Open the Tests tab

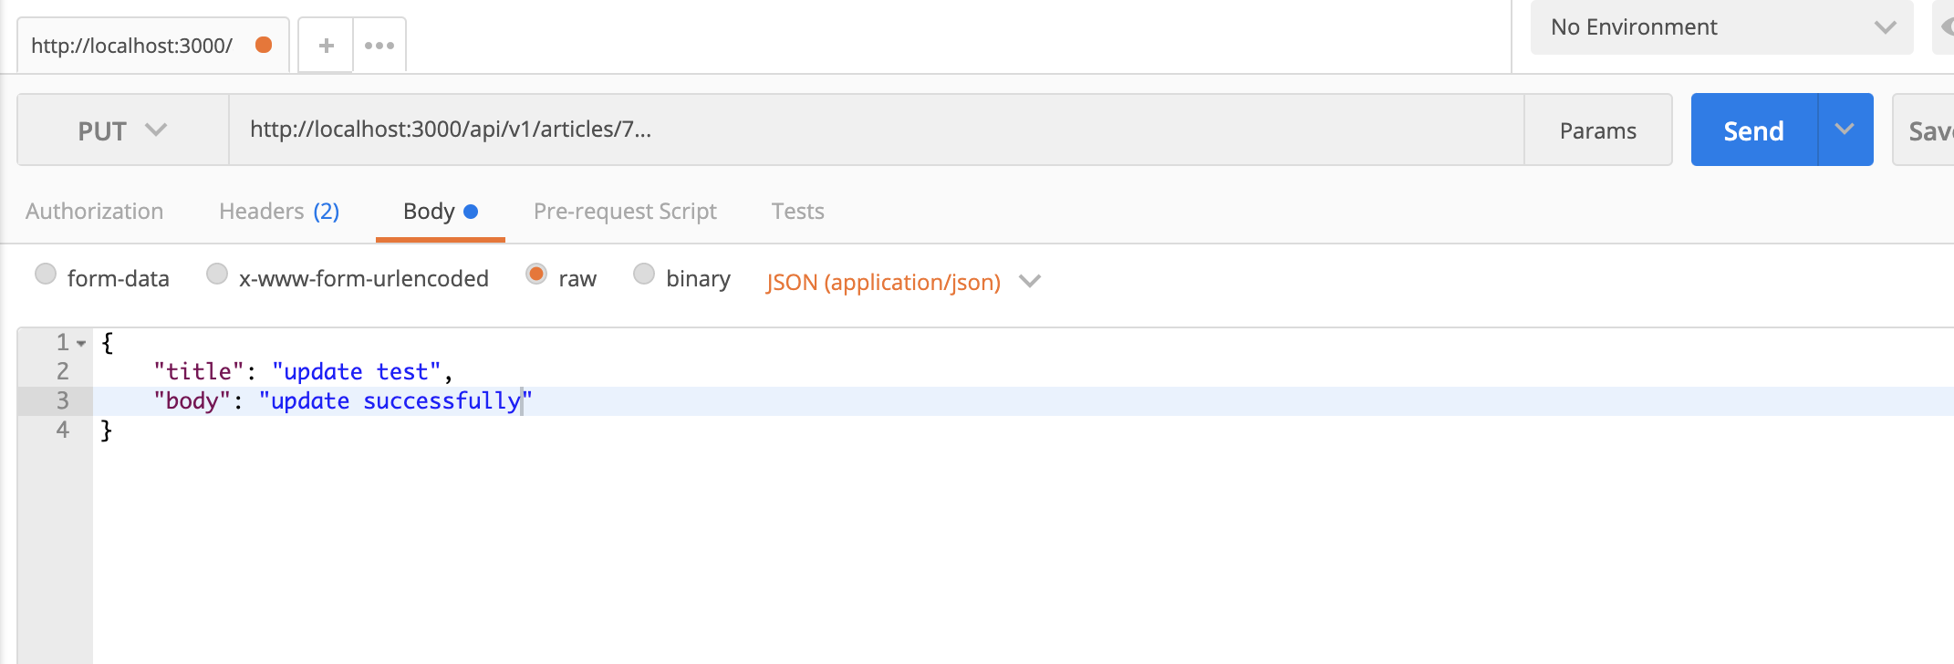797,212
